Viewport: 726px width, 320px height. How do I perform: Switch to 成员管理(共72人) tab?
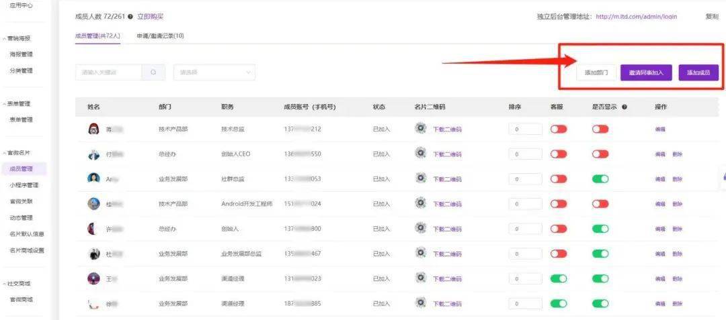pos(97,36)
